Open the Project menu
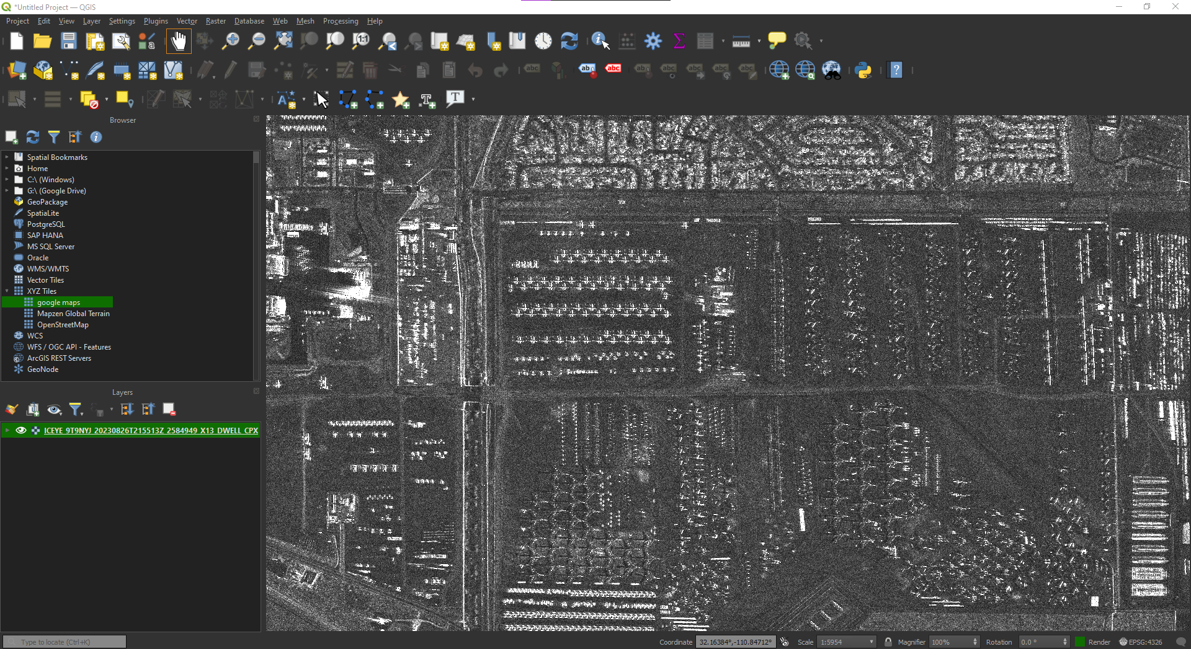Screen dimensions: 1191x649 [x=17, y=21]
